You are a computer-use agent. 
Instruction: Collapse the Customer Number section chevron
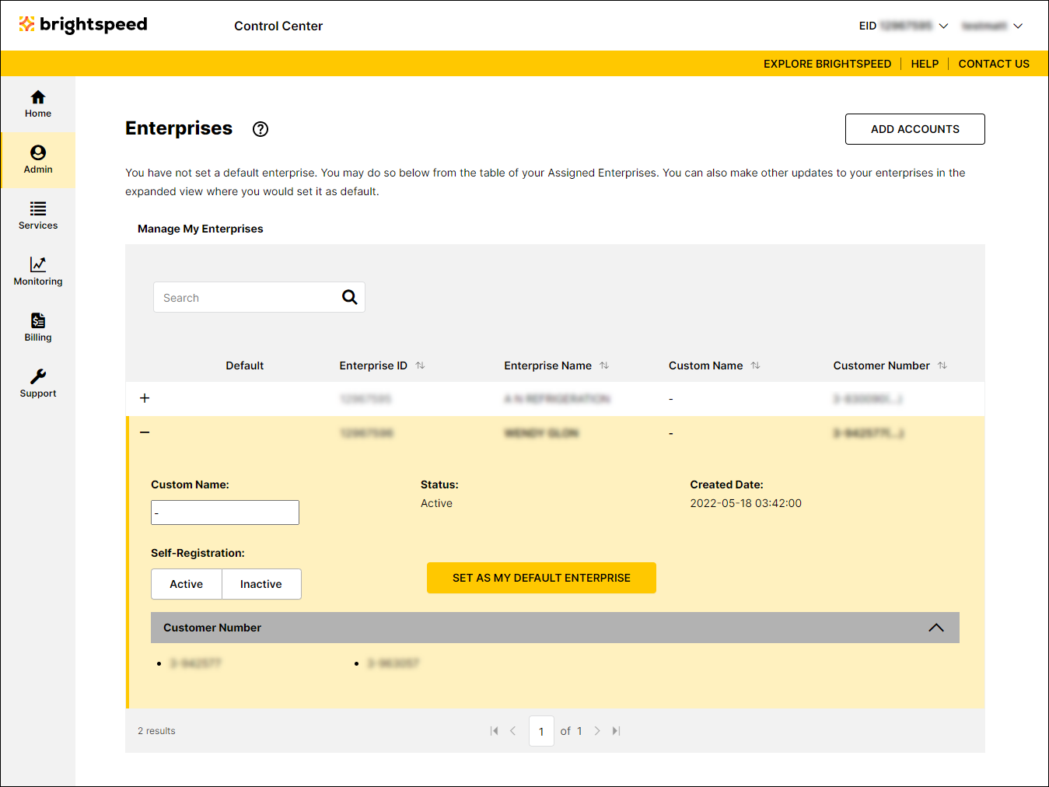pos(936,628)
